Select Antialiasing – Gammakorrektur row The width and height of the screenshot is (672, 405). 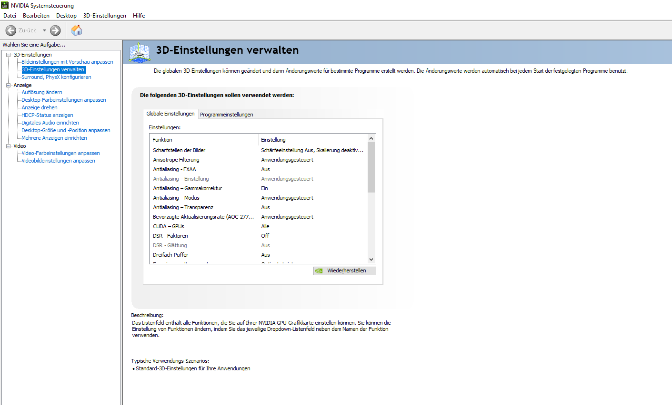[x=259, y=188]
